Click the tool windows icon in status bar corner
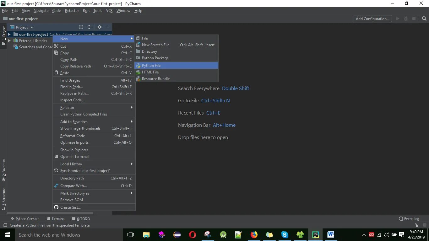 tap(5, 225)
